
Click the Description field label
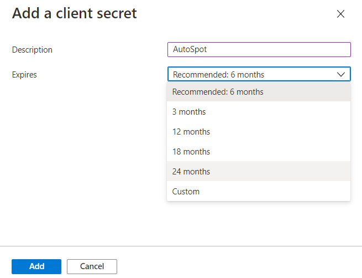tap(32, 50)
